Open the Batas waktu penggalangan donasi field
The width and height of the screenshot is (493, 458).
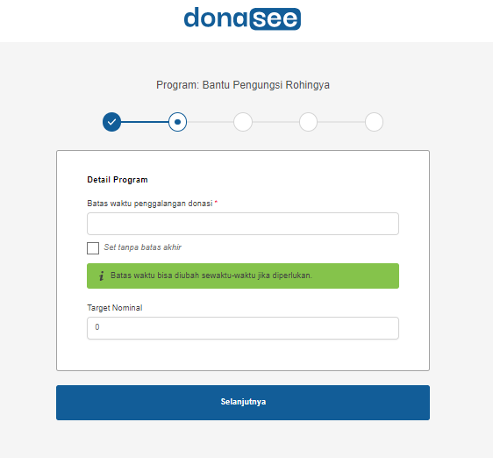coord(243,224)
